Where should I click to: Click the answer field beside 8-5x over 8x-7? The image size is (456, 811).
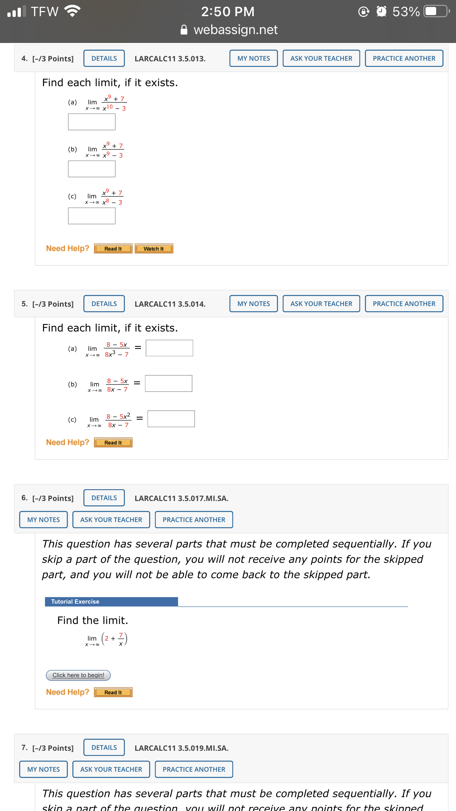(169, 383)
